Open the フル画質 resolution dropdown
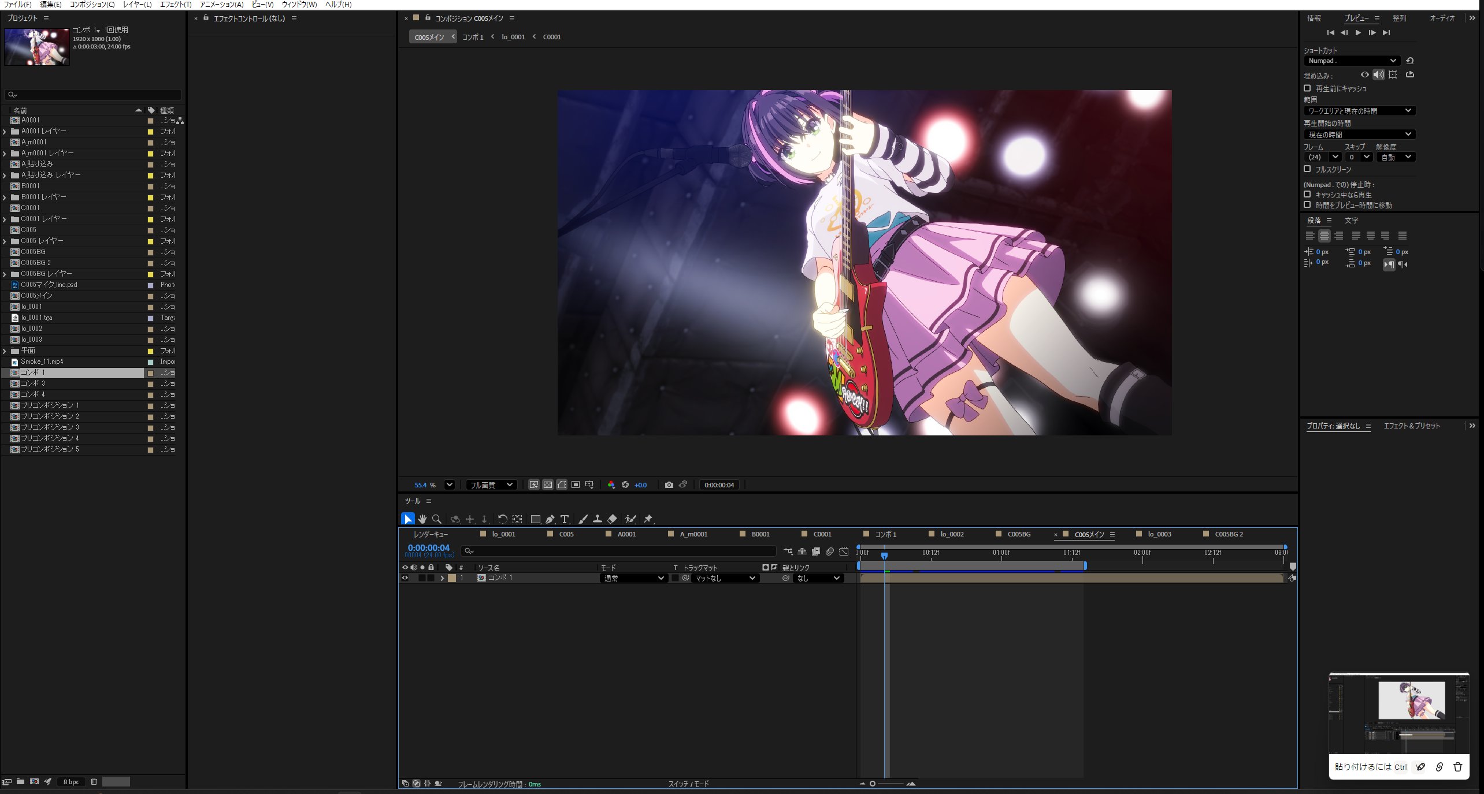 tap(491, 485)
